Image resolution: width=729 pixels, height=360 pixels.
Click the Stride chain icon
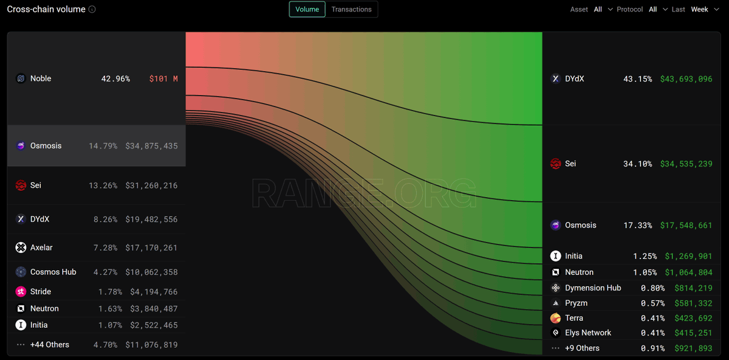click(21, 292)
